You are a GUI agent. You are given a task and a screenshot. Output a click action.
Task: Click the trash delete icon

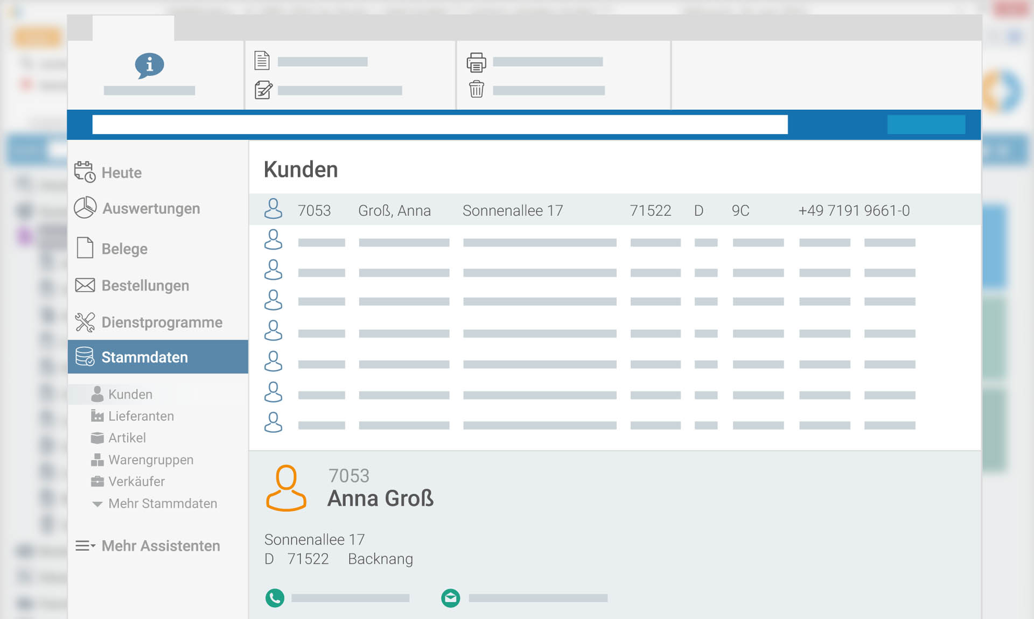(476, 89)
